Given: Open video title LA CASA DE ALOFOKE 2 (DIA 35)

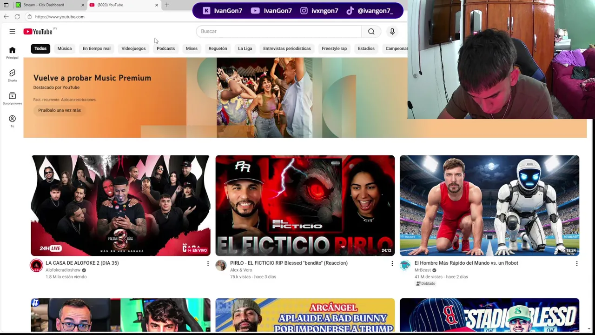Looking at the screenshot, I should [82, 263].
